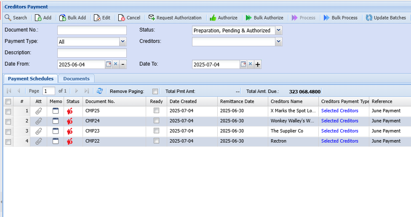Image resolution: width=411 pixels, height=217 pixels.
Task: Click Selected Creditors link for CMP25
Action: [x=339, y=111]
